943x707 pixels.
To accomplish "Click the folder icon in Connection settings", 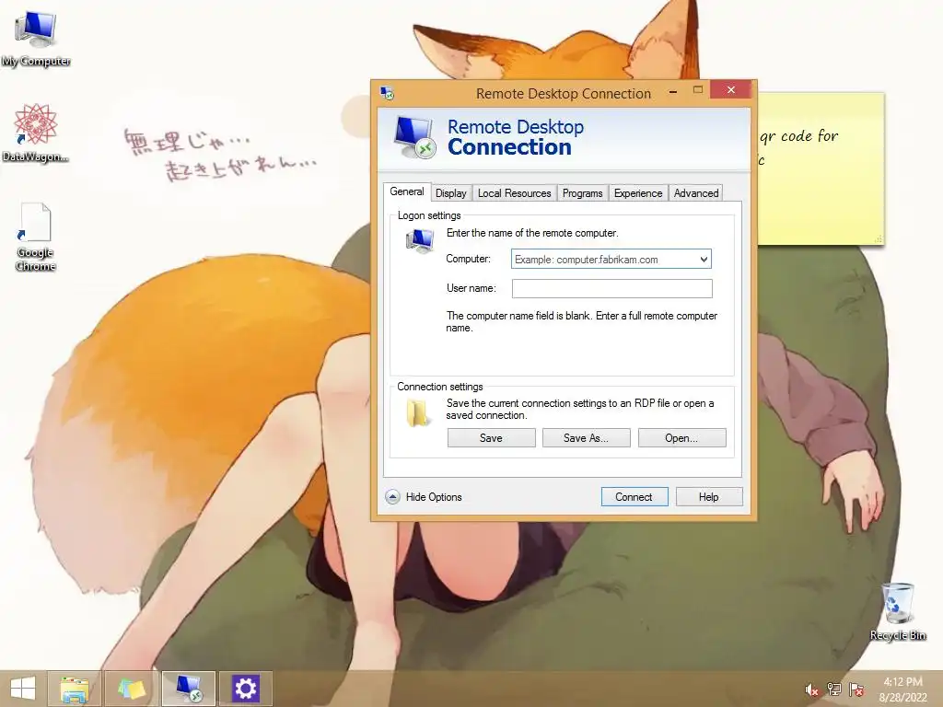I will coord(417,412).
